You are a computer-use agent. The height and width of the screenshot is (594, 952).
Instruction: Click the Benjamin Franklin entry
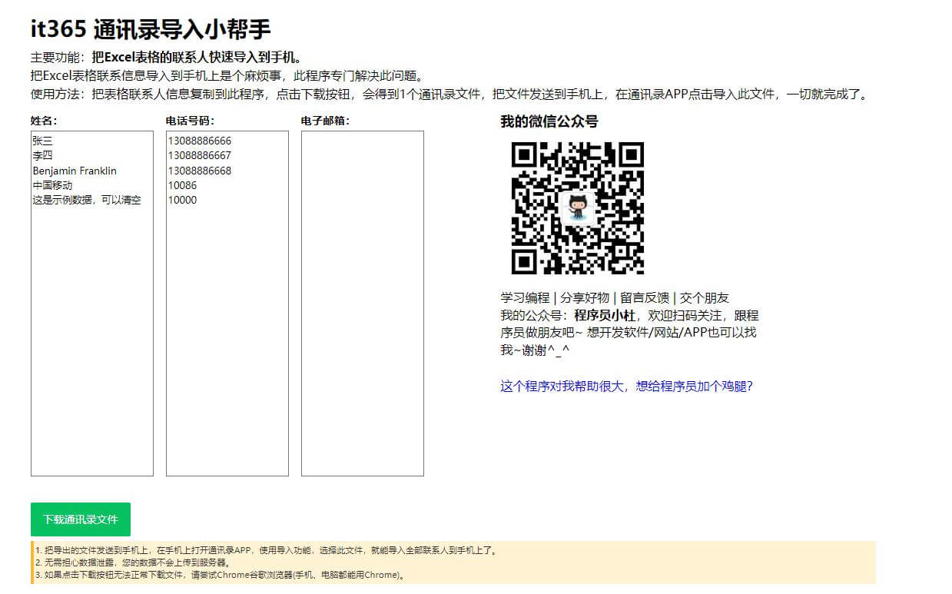(x=74, y=171)
